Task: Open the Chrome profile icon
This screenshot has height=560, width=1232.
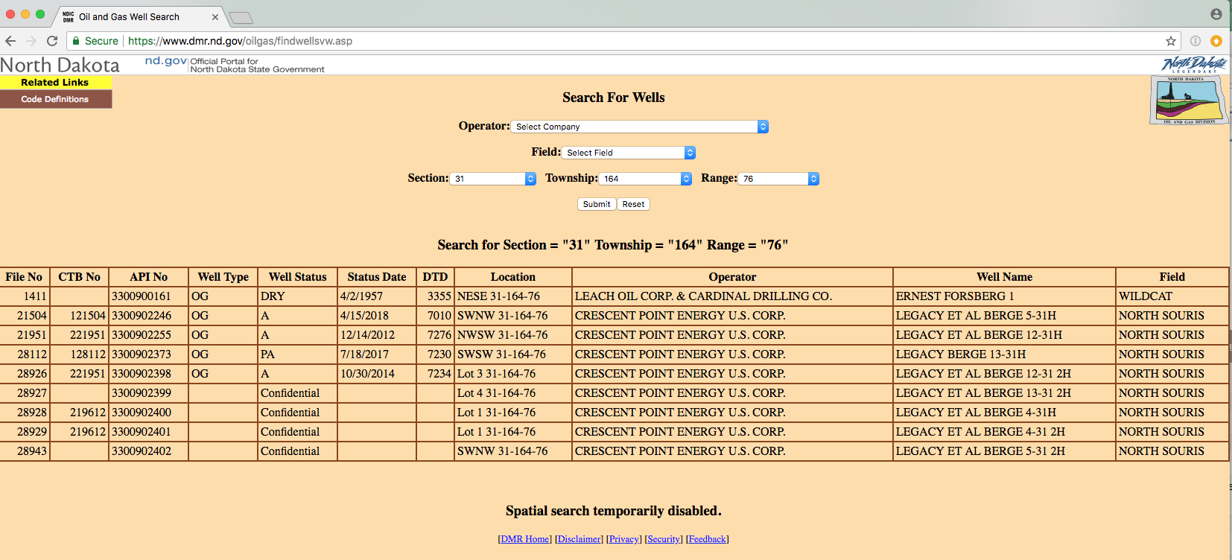Action: pos(1216,14)
